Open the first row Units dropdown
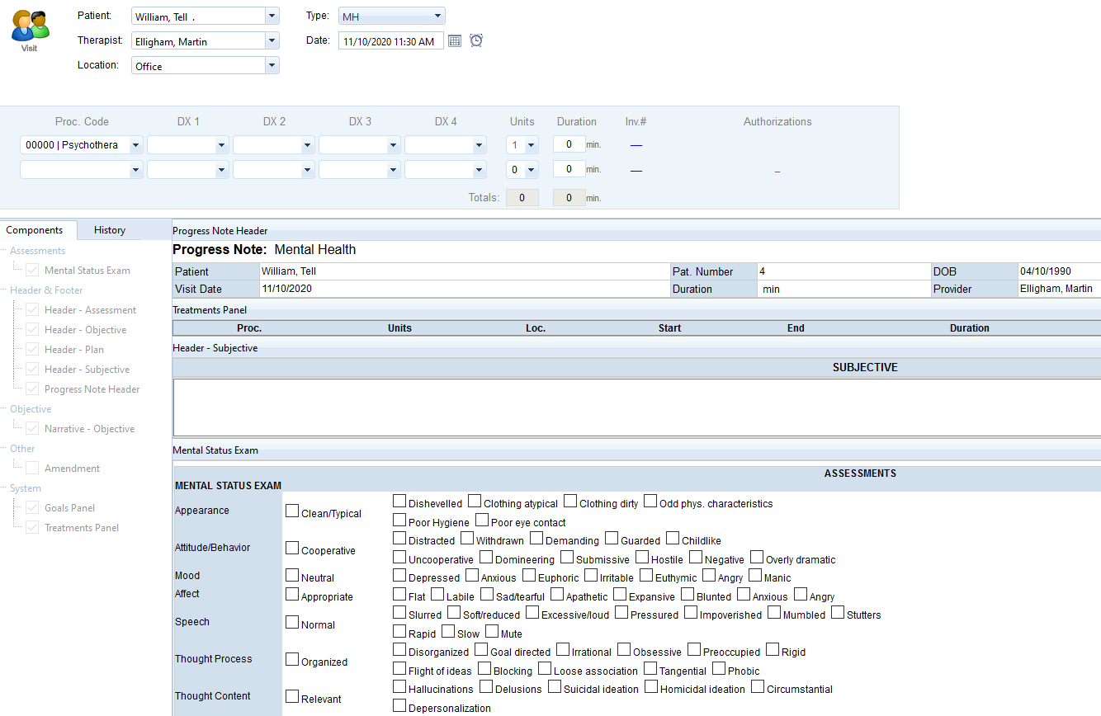Image resolution: width=1101 pixels, height=716 pixels. coord(531,145)
